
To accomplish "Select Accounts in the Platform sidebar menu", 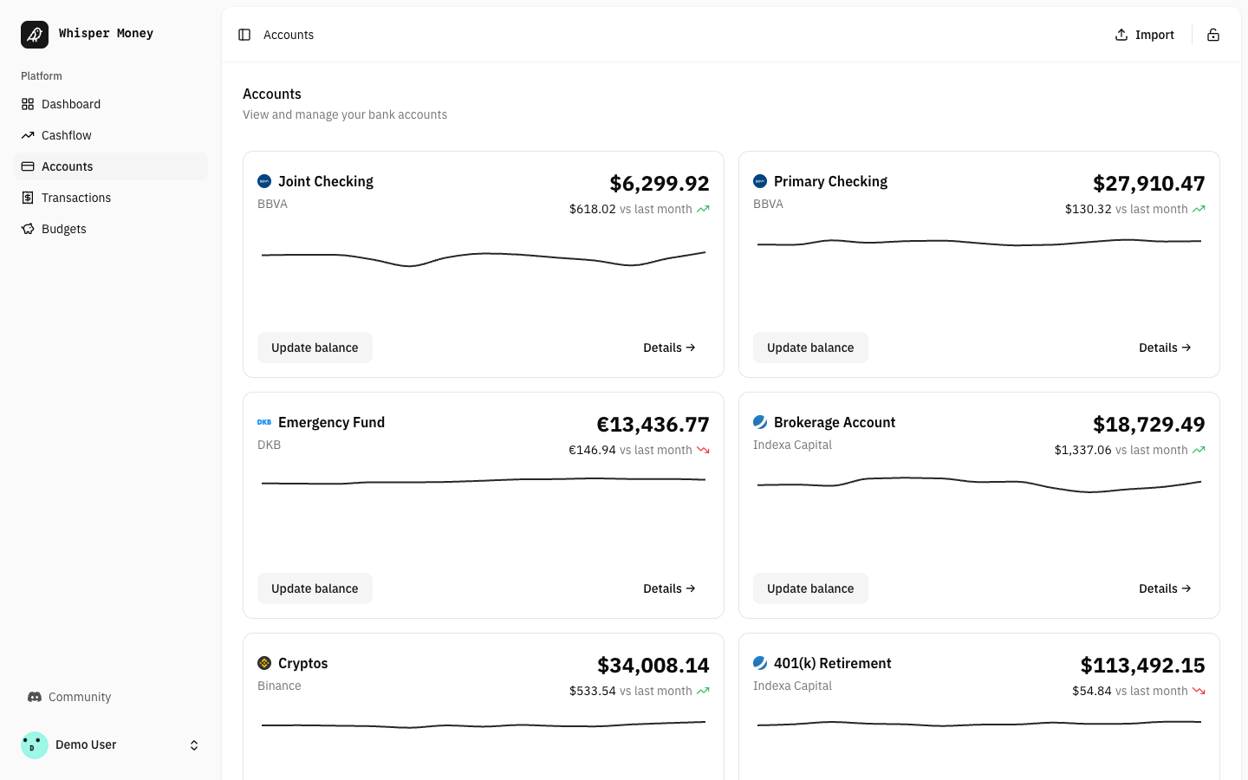I will tap(67, 166).
